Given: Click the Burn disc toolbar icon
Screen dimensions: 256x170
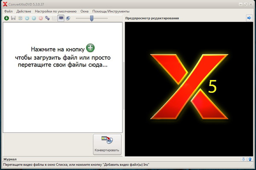Looking at the screenshot, I should [68, 18].
